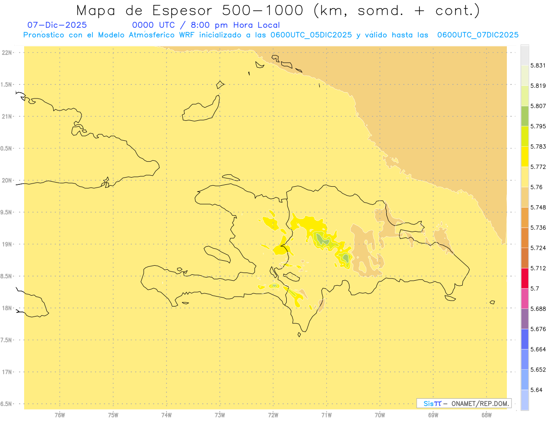
Task: Click the legend value 5.736
Action: 538,228
